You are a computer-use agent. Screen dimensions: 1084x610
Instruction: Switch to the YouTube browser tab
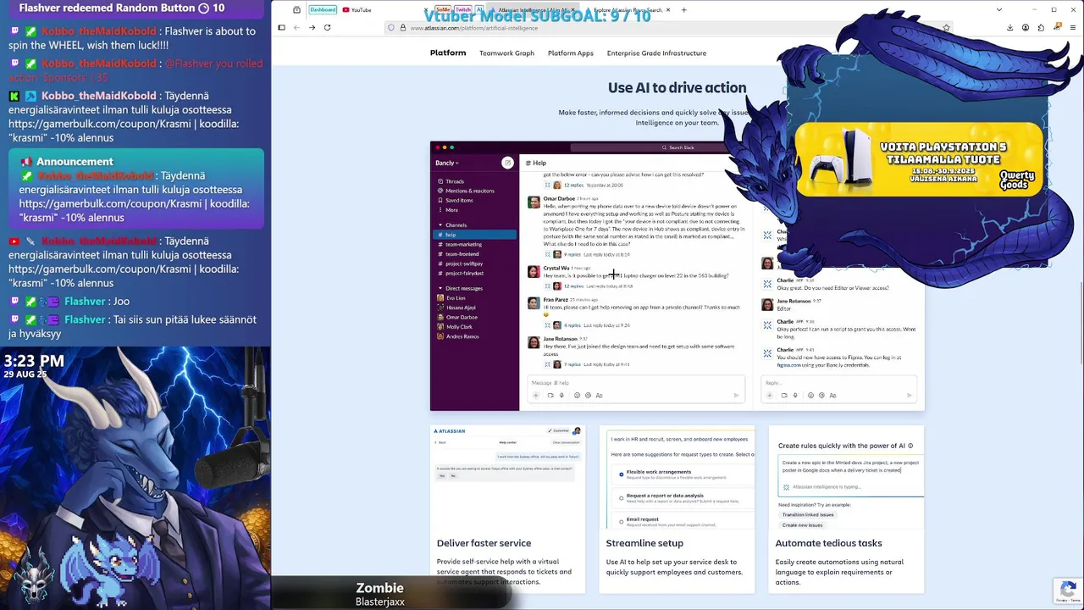coord(357,10)
